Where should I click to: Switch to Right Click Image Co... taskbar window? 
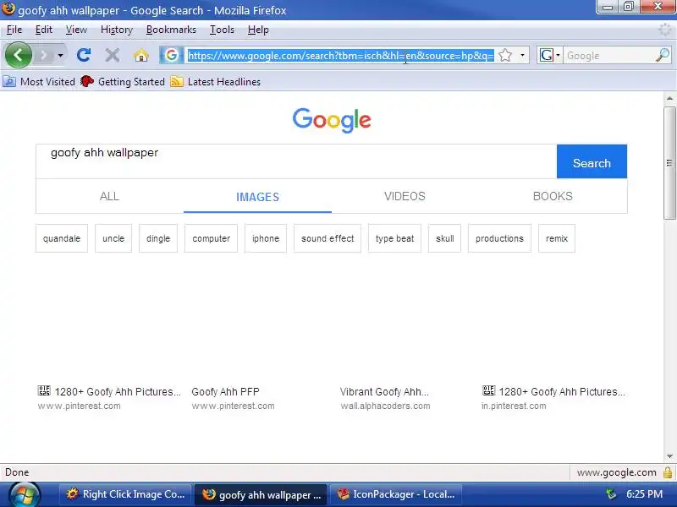124,494
